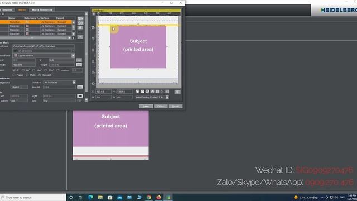Open the Auto Printing Plate zoom dropdown
This screenshot has width=357, height=201.
point(167,97)
